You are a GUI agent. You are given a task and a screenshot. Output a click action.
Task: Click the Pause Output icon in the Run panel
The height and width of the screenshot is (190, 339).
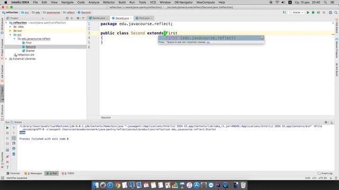(7, 138)
